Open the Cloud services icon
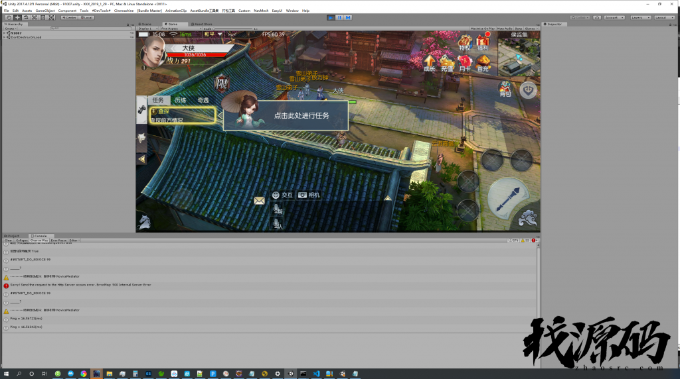This screenshot has height=379, width=680. 597,18
